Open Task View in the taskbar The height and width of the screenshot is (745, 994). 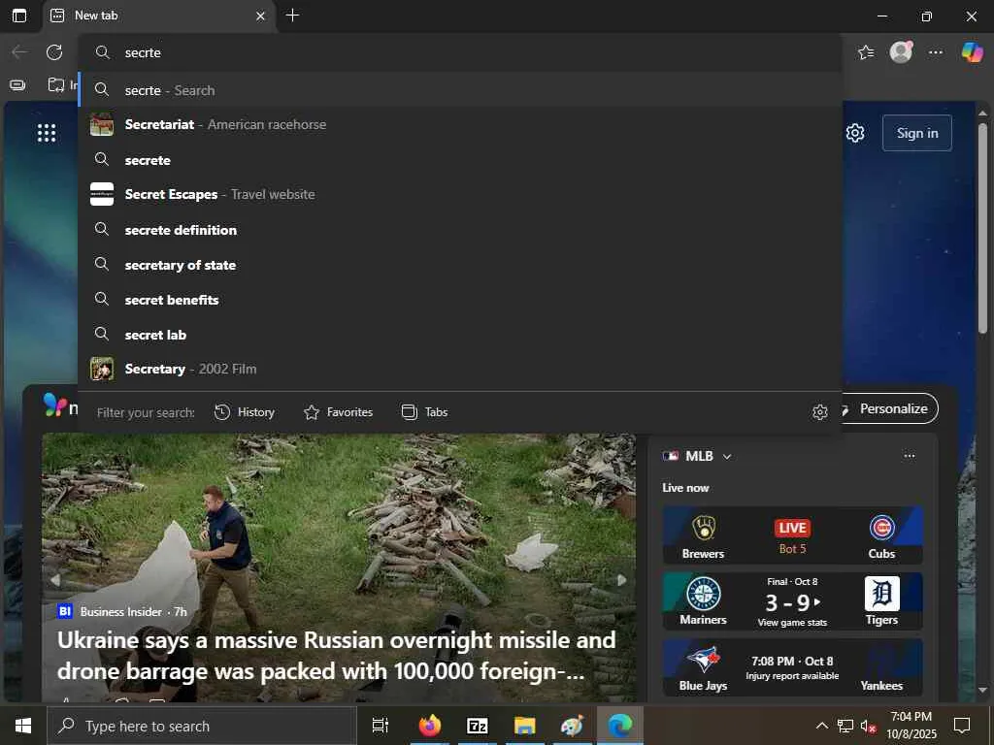click(381, 726)
